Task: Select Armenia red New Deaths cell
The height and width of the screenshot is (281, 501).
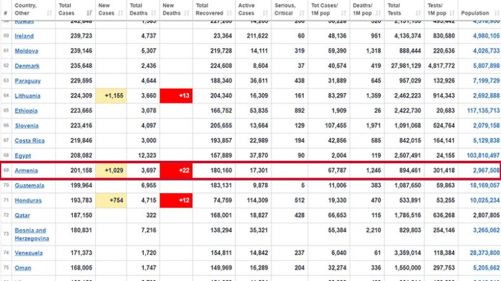Action: 176,171
